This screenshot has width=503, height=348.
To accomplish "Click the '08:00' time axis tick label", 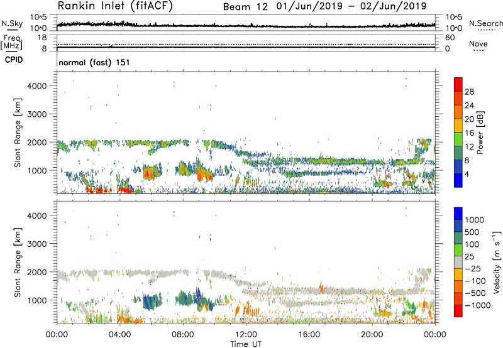I will (x=183, y=335).
